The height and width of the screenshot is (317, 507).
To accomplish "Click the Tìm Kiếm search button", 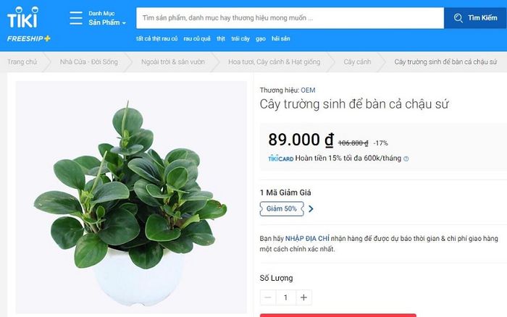I will pos(475,18).
